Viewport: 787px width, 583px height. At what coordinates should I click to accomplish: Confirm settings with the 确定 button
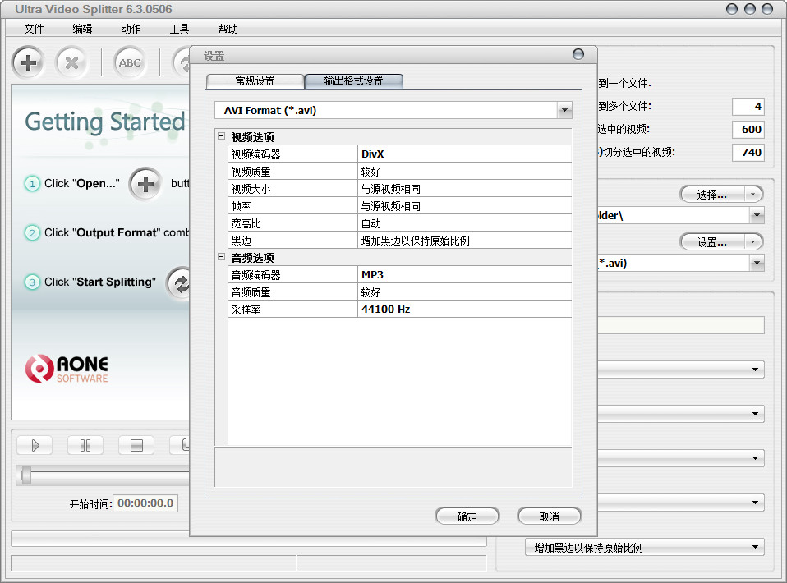coord(467,516)
